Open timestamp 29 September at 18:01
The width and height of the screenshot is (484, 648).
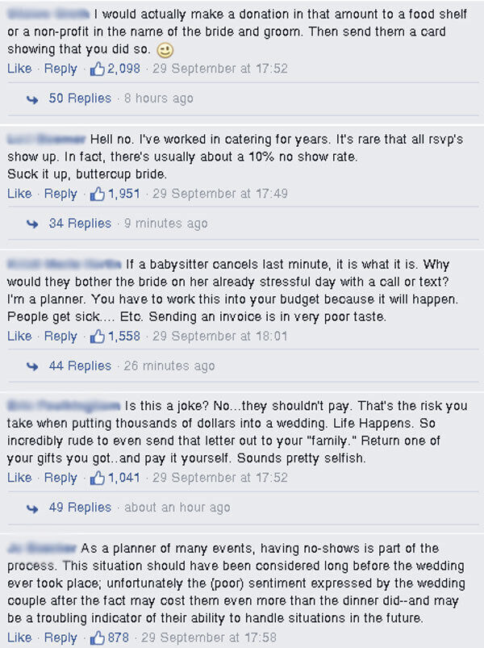pyautogui.click(x=219, y=337)
